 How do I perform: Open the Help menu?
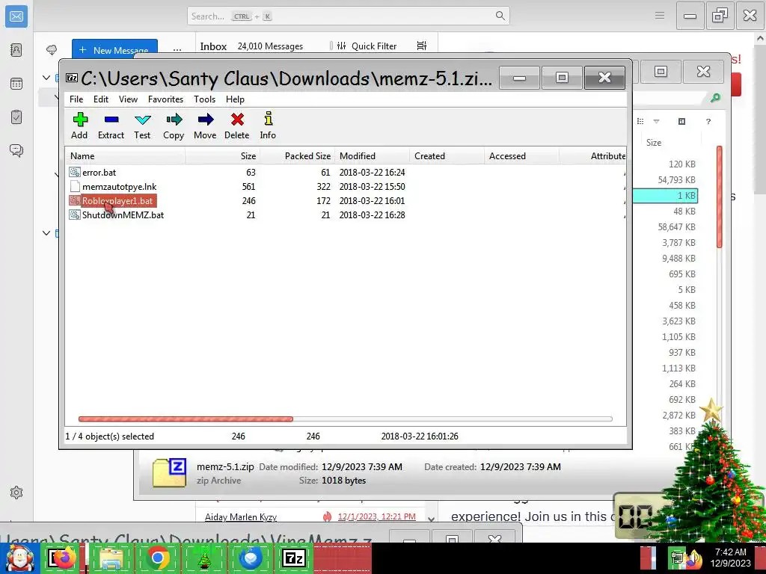(235, 99)
